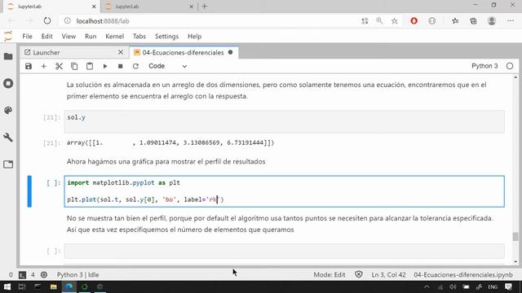
Task: Click the empty code cell at bottom
Action: click(x=285, y=251)
